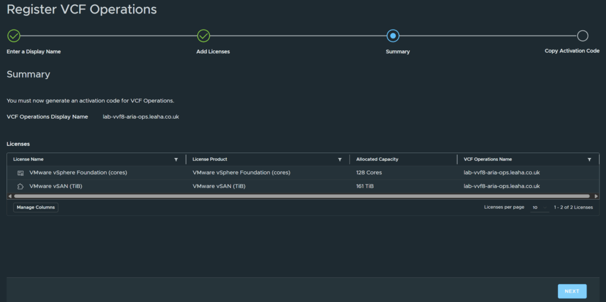Open filter for License Name column
Screen dimensions: 606x302
(176, 160)
